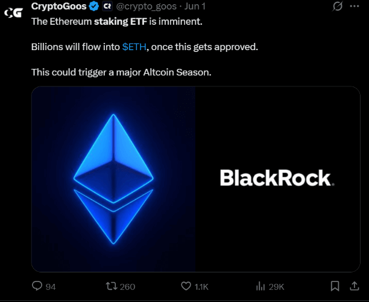Viewport: 369px width, 302px height.
Task: Open the repost arrows menu
Action: (x=112, y=286)
